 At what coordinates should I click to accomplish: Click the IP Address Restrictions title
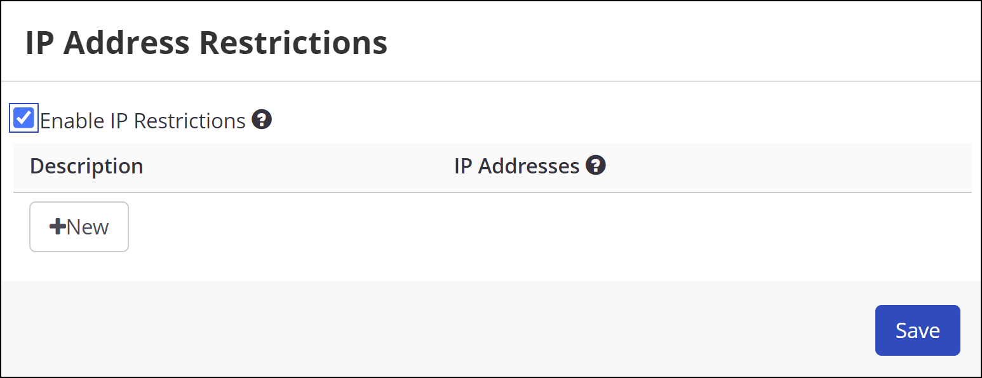pos(206,42)
